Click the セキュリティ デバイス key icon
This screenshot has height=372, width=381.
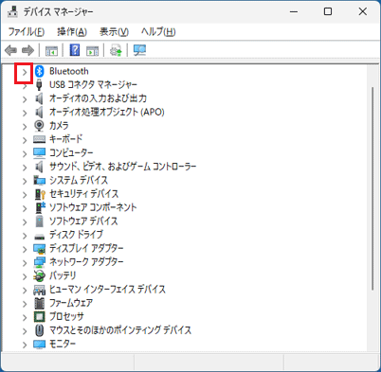[40, 194]
